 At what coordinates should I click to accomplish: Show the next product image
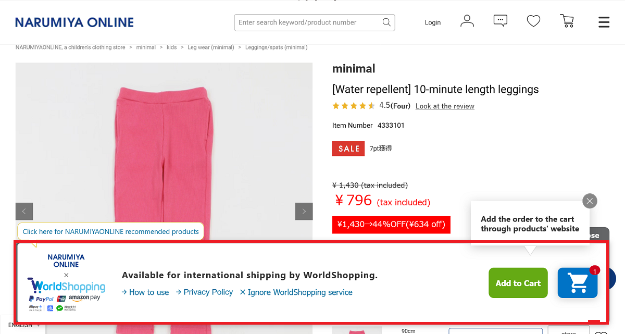[304, 211]
